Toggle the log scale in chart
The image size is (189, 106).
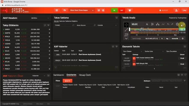167,39
